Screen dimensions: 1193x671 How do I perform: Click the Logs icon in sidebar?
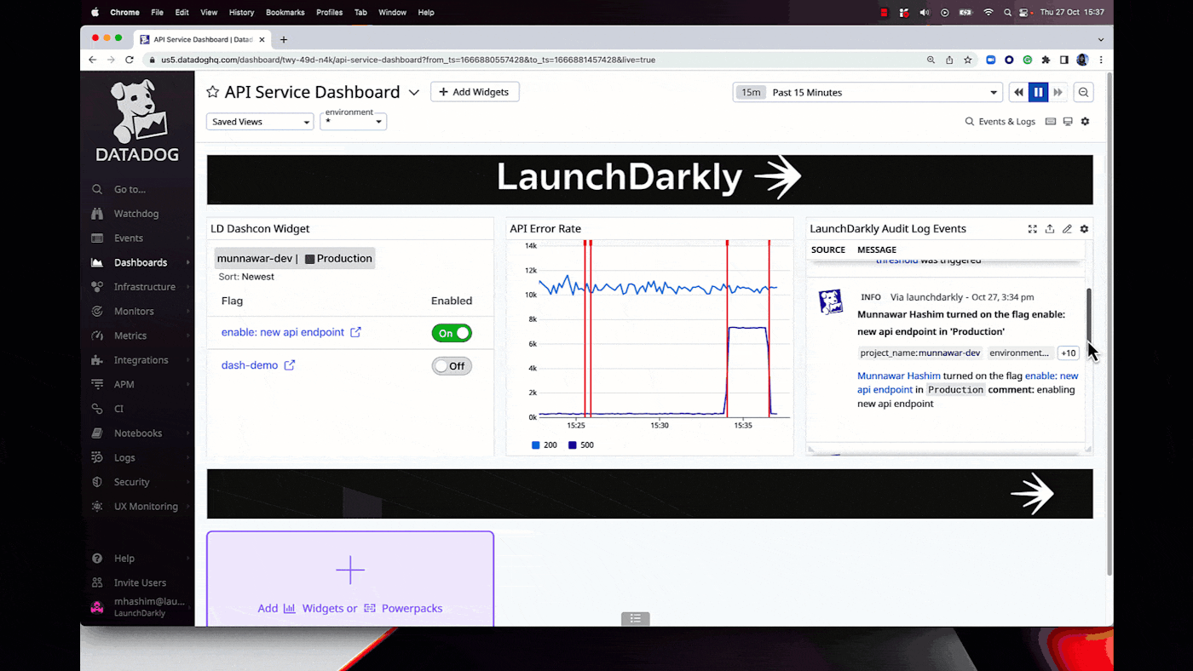tap(97, 458)
